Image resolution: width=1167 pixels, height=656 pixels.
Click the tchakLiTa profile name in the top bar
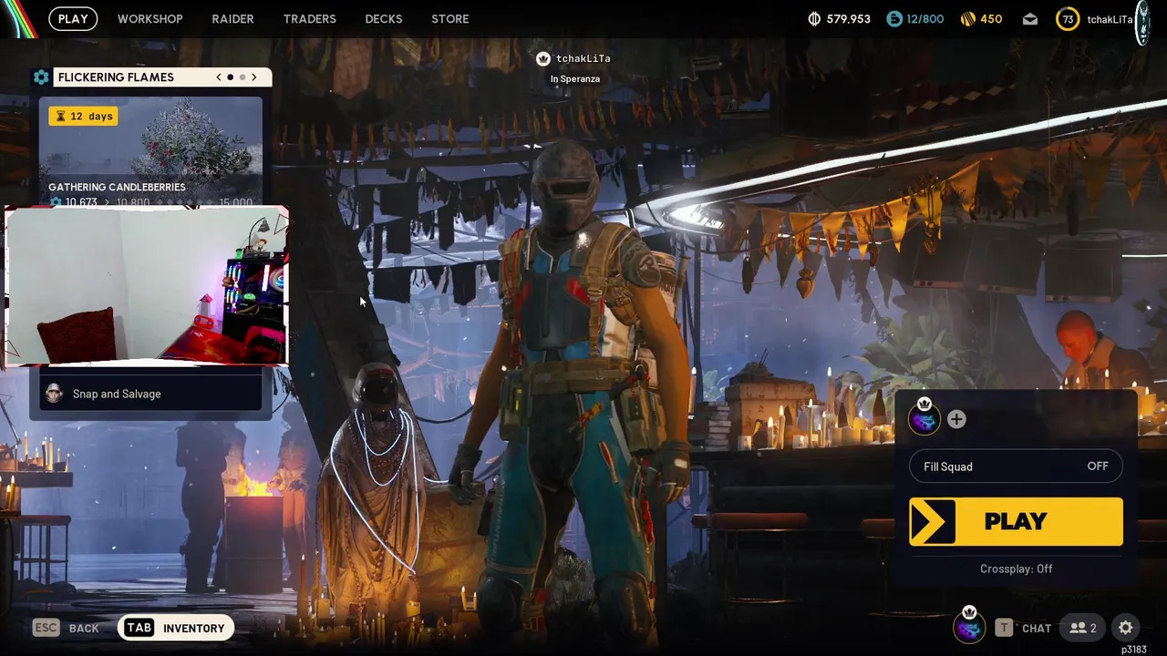(1110, 19)
